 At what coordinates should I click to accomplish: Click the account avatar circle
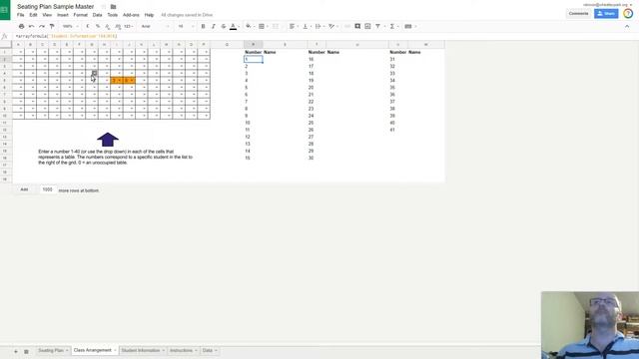tap(628, 13)
